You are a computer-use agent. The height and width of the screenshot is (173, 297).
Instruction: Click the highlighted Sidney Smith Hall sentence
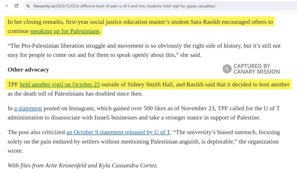pyautogui.click(x=148, y=85)
